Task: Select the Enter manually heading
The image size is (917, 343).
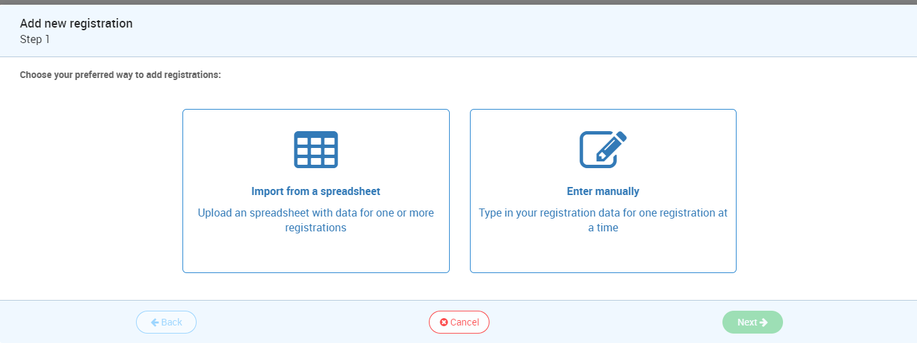Action: tap(603, 191)
